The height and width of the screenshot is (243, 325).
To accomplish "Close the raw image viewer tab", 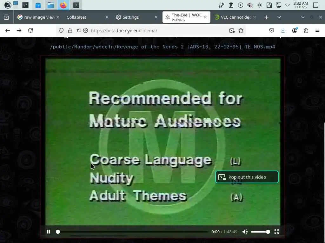I will tap(58, 17).
